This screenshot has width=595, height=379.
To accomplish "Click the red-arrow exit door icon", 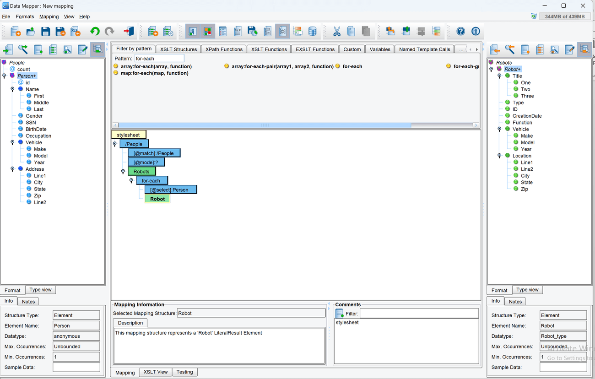I will point(129,31).
